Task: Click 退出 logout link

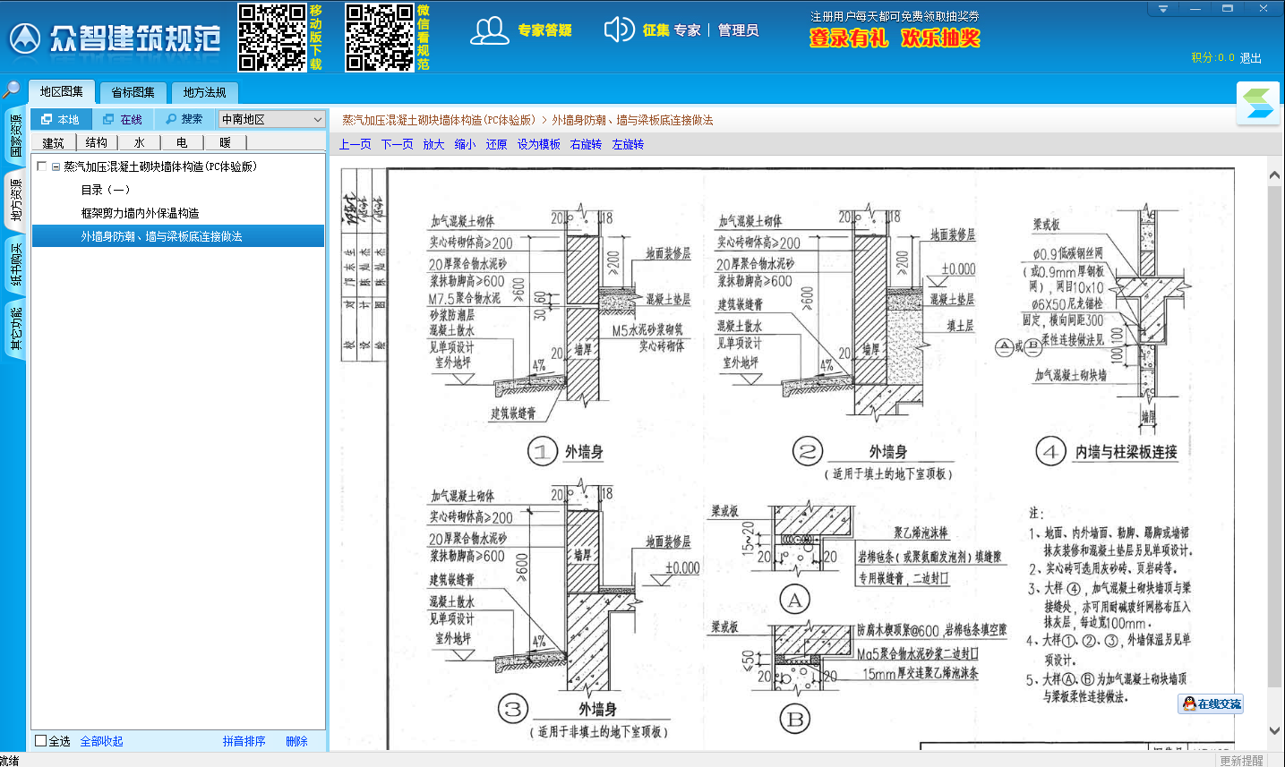Action: [1251, 58]
